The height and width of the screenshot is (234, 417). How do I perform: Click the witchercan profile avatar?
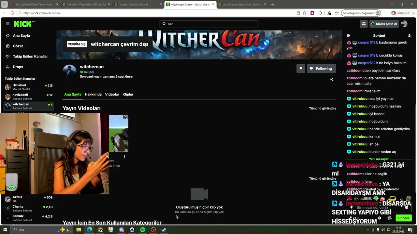[69, 71]
